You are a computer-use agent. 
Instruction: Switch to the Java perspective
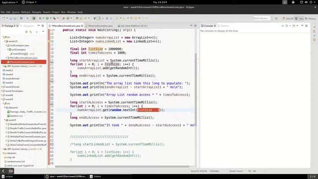click(x=299, y=18)
